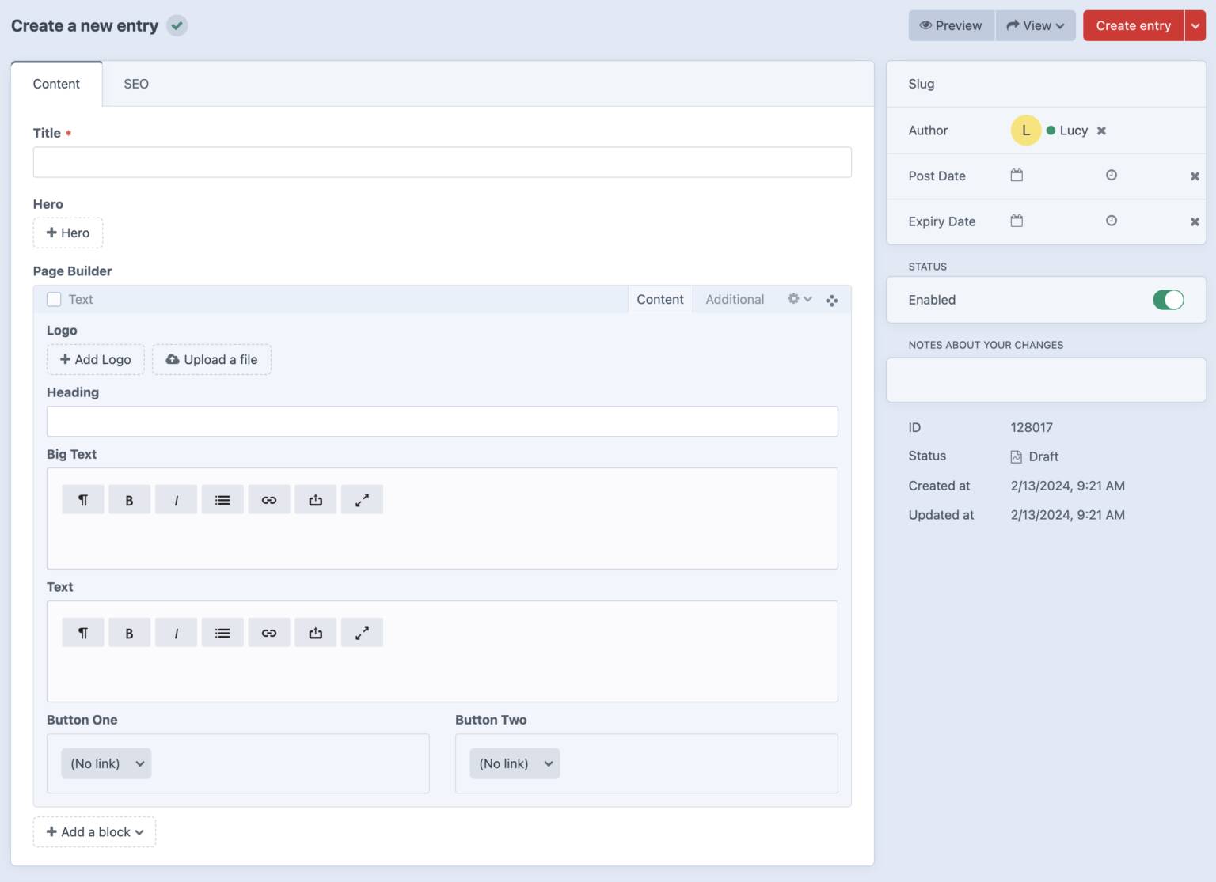This screenshot has height=882, width=1216.
Task: Click the Preview button
Action: (x=951, y=25)
